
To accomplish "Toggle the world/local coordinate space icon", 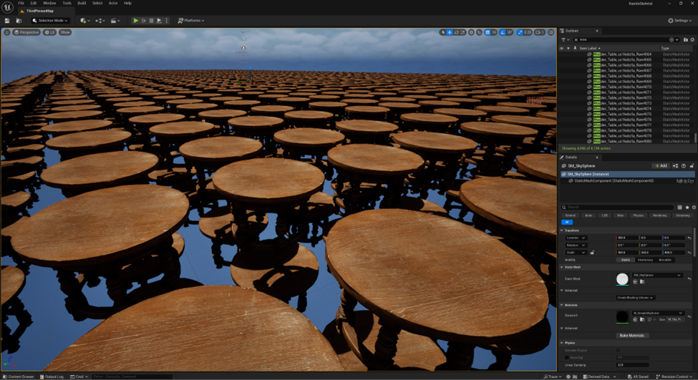I will [471, 32].
